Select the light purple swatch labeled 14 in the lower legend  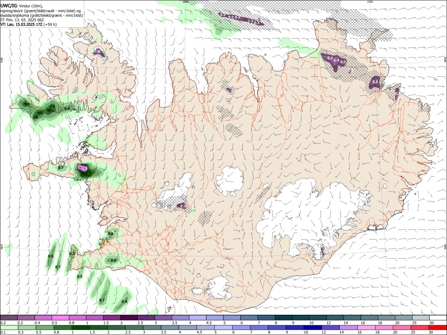348,327
